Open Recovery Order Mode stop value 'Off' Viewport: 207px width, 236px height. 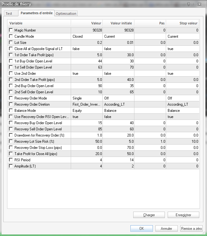[183, 98]
